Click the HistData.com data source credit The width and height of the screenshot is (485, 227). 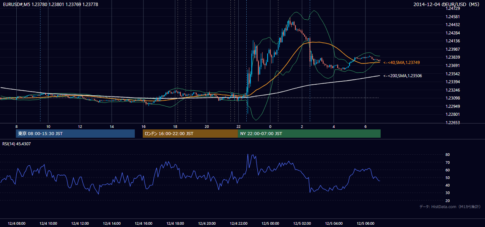450,207
